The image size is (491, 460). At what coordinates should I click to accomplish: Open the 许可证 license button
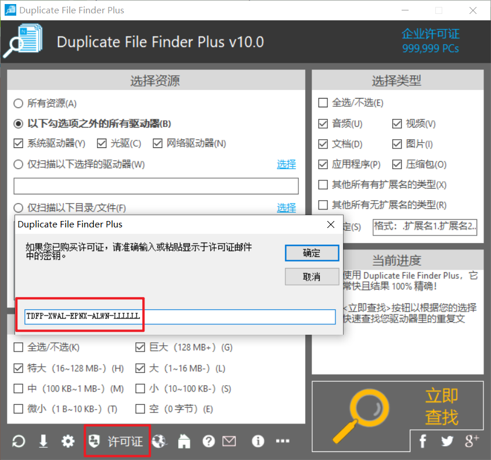(x=117, y=441)
